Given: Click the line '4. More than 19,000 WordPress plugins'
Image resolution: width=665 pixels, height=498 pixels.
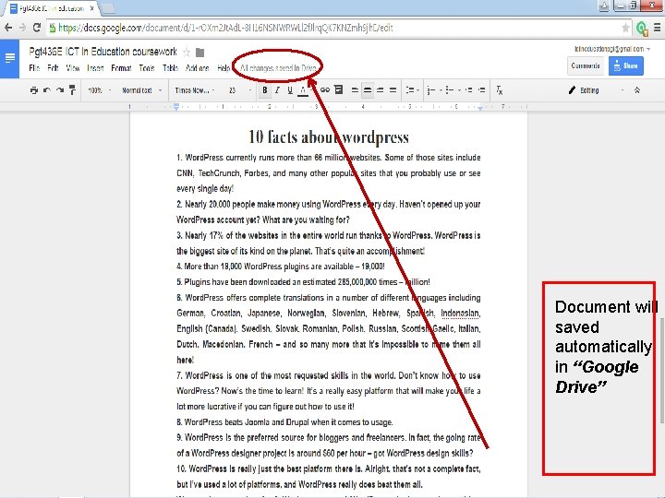Looking at the screenshot, I should pyautogui.click(x=281, y=267).
